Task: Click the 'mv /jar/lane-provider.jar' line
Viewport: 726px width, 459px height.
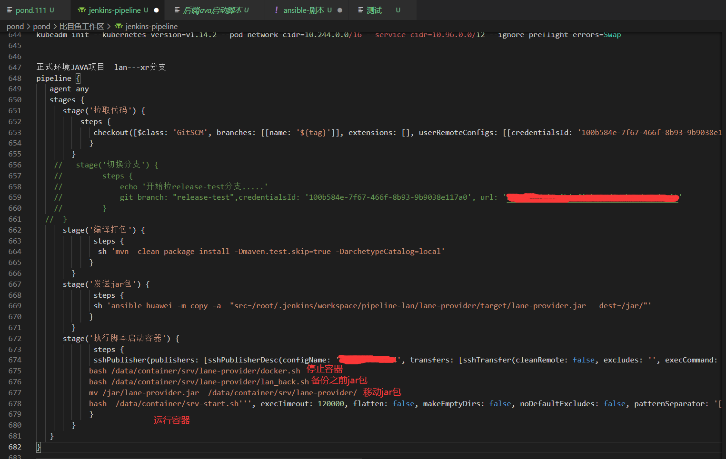Action: (x=223, y=392)
